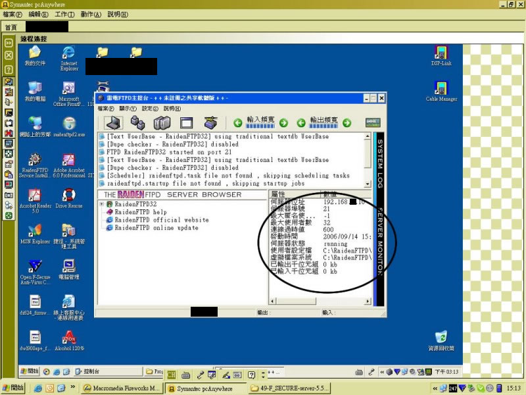The height and width of the screenshot is (395, 526).
Task: Select the raidenftpd2.exe desktop icon
Action: [x=69, y=127]
